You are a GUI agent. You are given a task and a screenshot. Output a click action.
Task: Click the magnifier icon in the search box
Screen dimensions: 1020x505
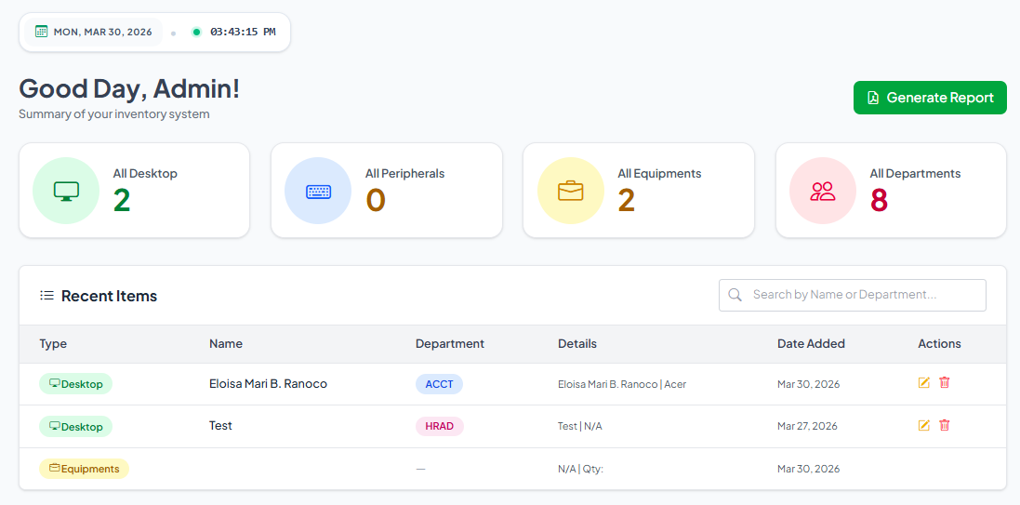pos(735,295)
